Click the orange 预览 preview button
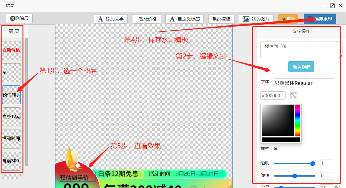This screenshot has width=346, height=188. tap(288, 19)
